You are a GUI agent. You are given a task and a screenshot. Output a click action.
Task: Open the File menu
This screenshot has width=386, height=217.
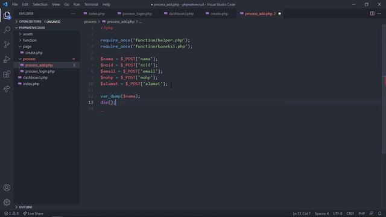[14, 4]
